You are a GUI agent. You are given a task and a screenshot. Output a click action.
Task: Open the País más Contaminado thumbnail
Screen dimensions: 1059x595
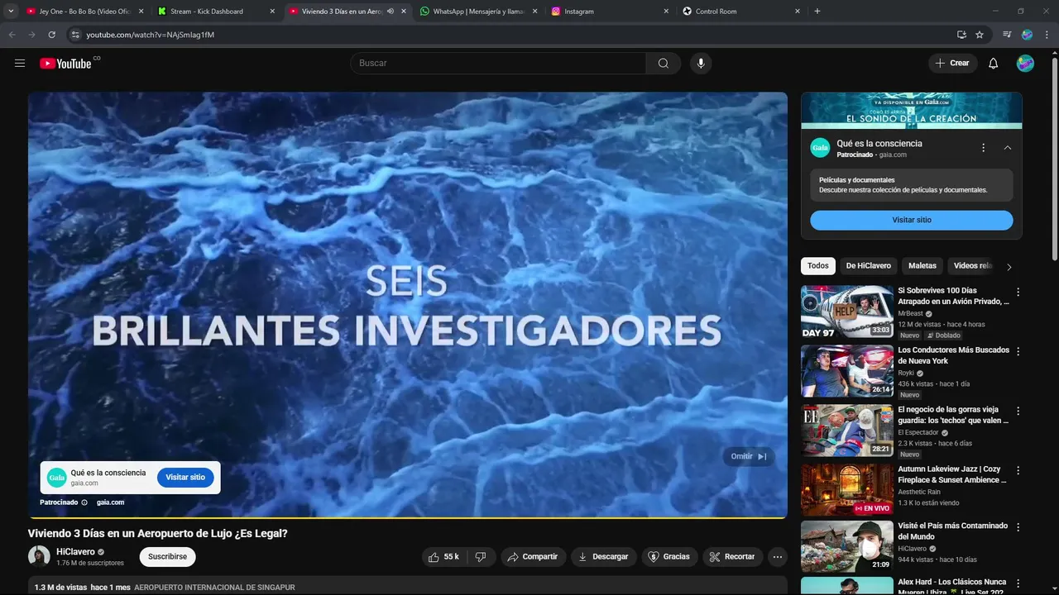tap(847, 547)
